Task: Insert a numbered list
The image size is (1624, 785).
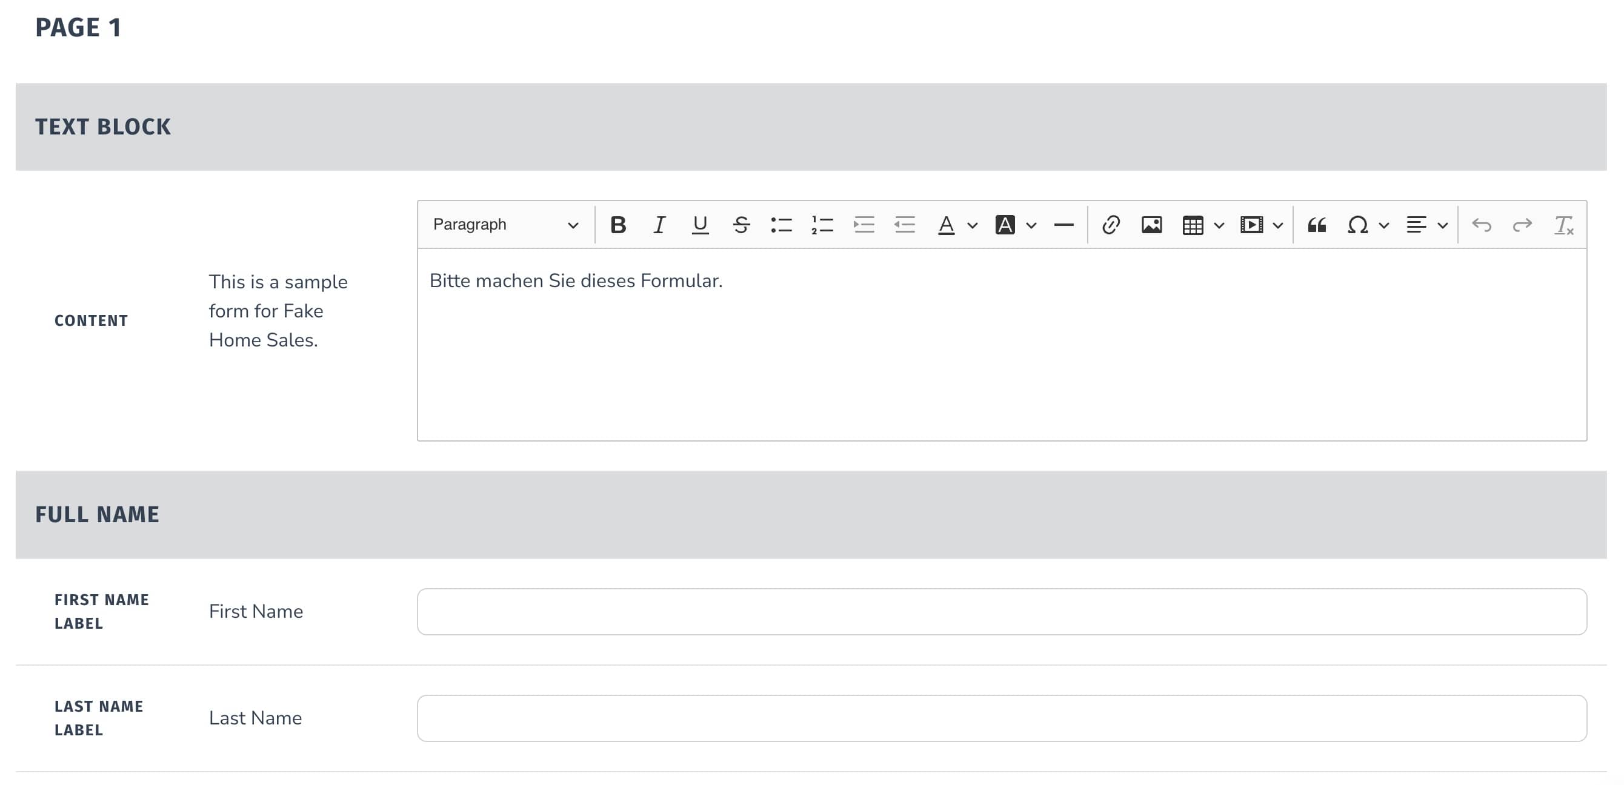Action: [x=822, y=225]
